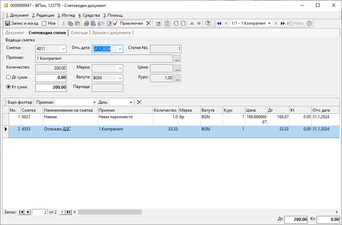Click ellipsis button next to Признак field

[177, 58]
